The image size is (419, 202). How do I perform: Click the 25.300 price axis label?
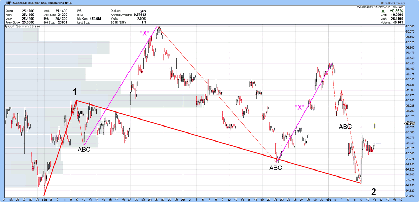411,90
